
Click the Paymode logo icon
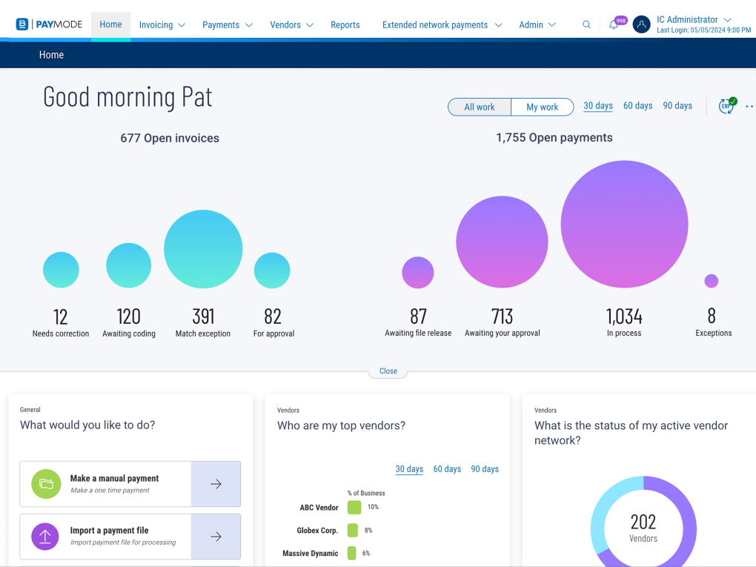[x=22, y=24]
